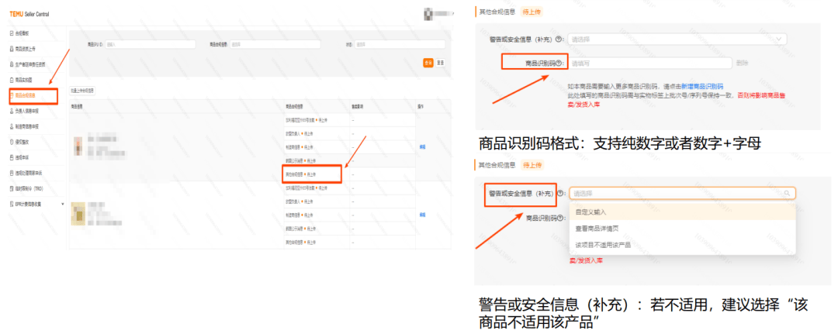Click the help icon next to 警告或安全信息 in upper panel
Image resolution: width=838 pixels, height=334 pixels.
click(x=559, y=40)
